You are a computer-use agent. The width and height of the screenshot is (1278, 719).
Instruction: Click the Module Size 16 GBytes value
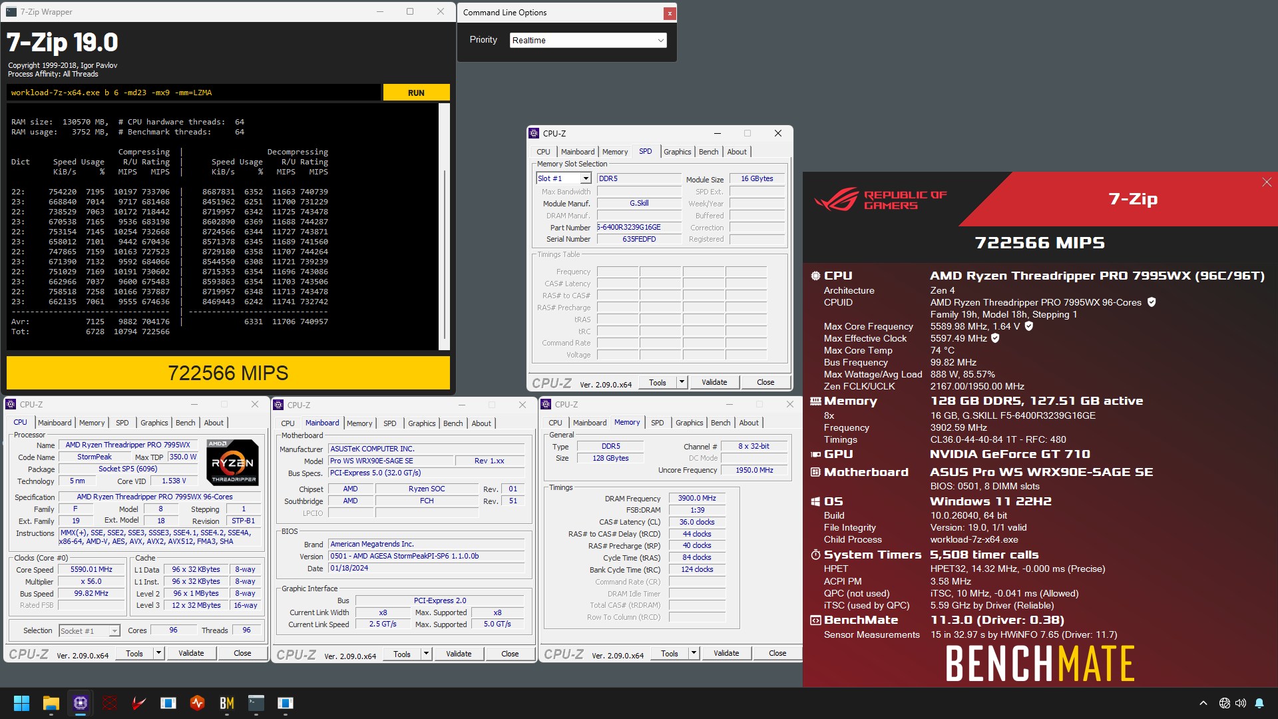coord(757,178)
